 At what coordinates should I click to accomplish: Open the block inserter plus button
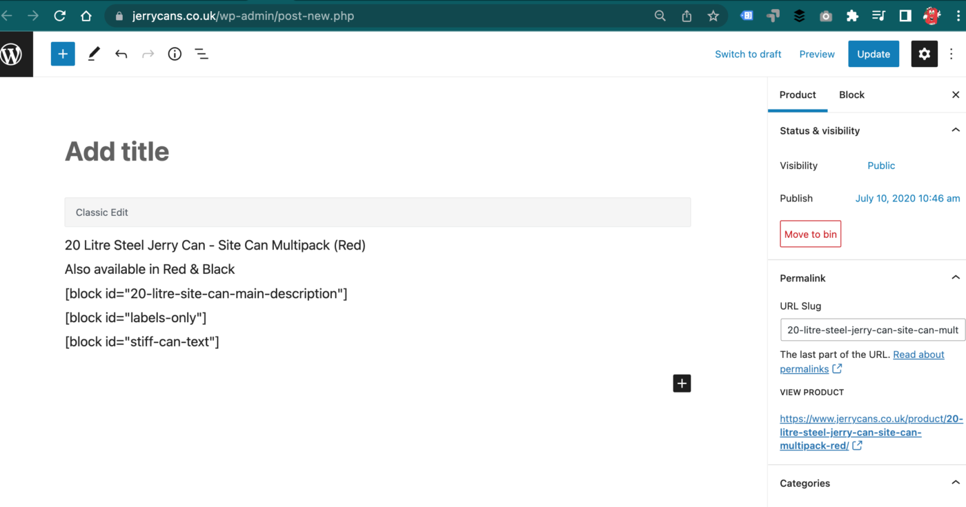63,54
